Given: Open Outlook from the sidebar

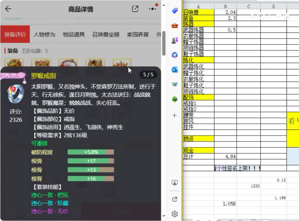Looking at the screenshot, I should 174,70.
